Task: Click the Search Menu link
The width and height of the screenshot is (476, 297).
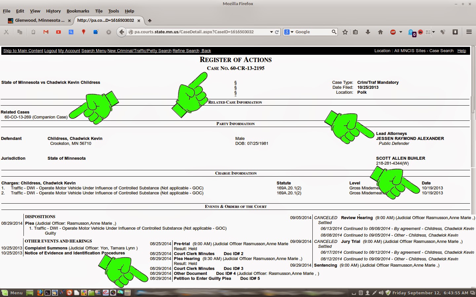Action: pyautogui.click(x=94, y=51)
